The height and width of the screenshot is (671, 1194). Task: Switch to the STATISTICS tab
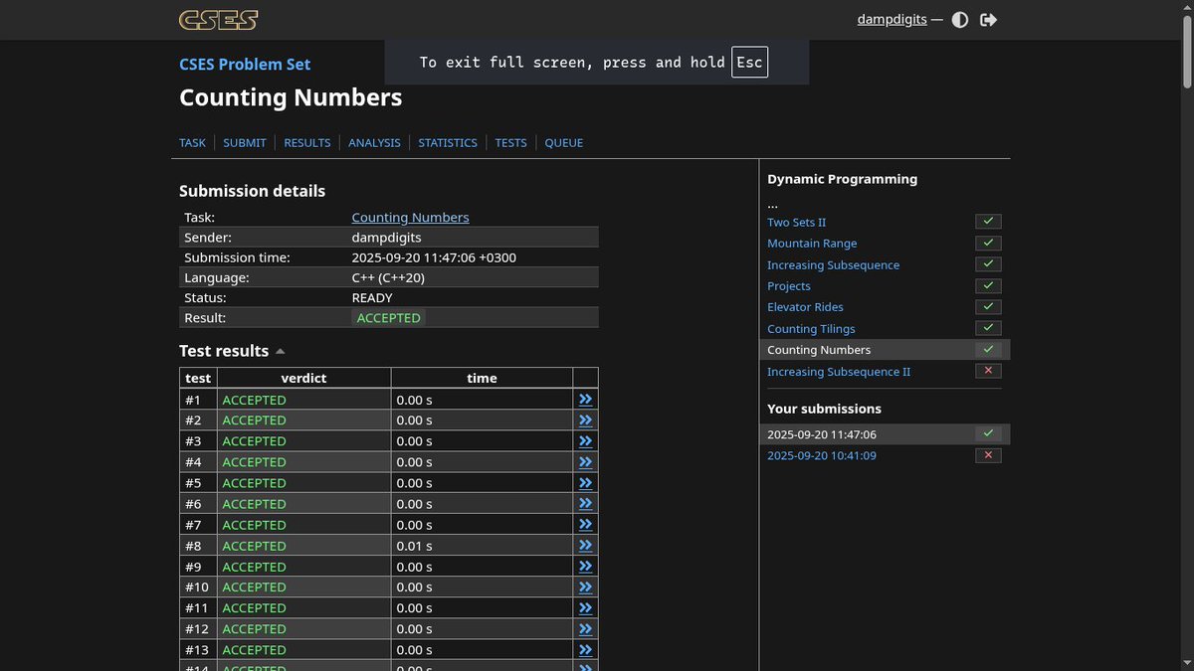point(448,143)
